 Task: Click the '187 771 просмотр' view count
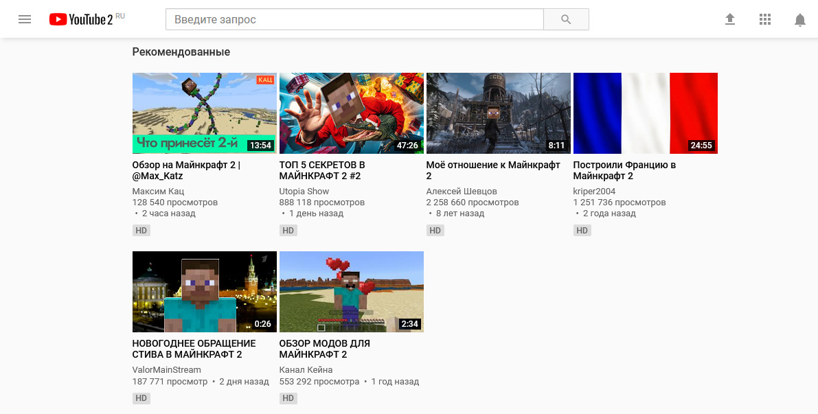click(170, 382)
